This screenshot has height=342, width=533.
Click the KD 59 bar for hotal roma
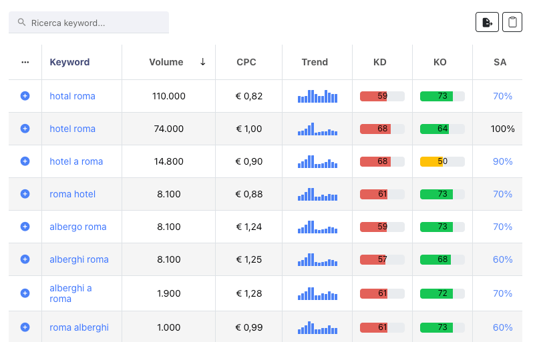382,96
